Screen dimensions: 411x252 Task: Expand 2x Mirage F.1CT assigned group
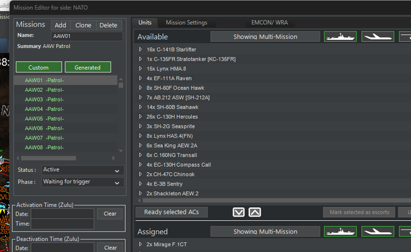(140, 244)
